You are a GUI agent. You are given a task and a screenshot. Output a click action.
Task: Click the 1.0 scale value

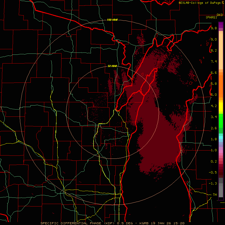[x=214, y=150]
